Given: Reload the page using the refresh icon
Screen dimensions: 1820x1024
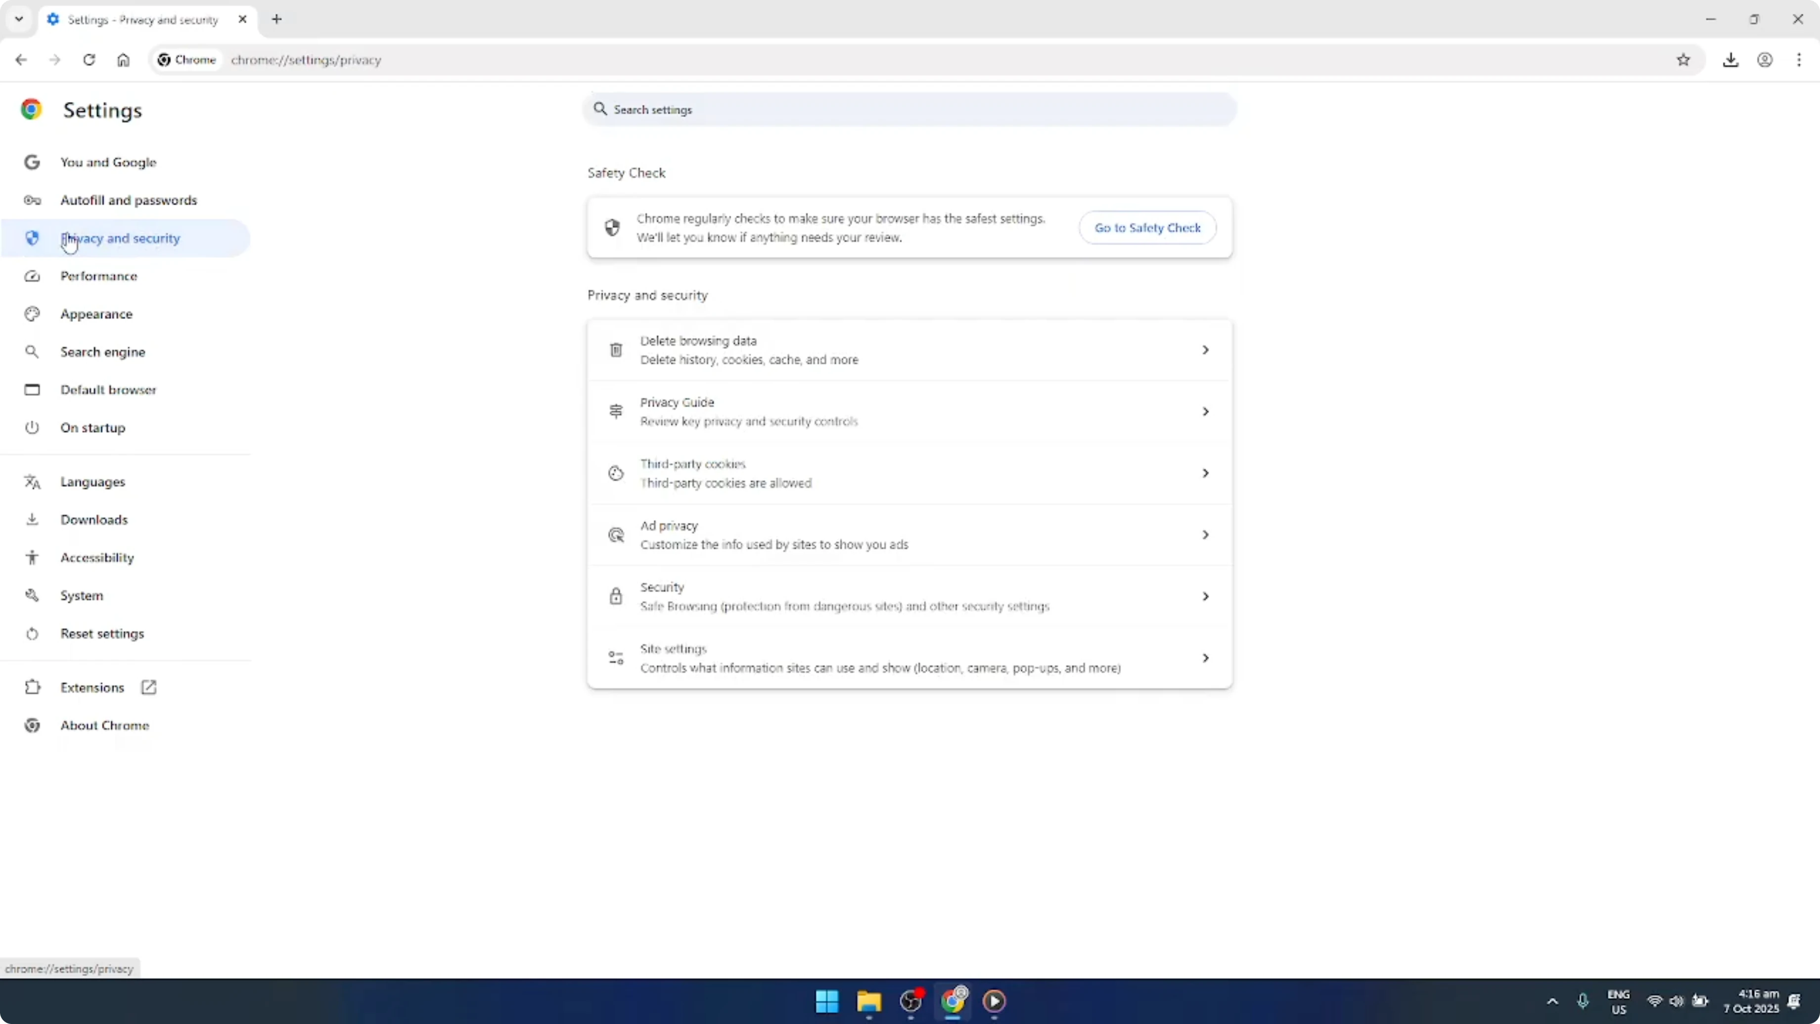Looking at the screenshot, I should tap(89, 60).
